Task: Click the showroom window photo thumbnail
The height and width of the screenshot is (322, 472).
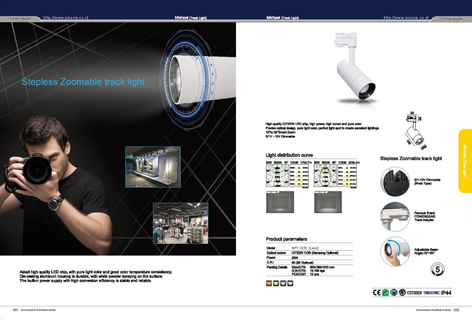Action: pyautogui.click(x=153, y=166)
